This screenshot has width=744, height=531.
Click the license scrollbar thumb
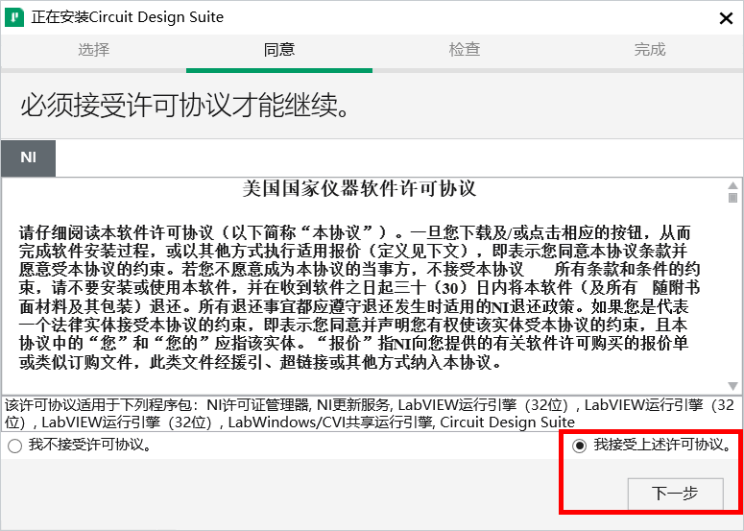coord(733,198)
